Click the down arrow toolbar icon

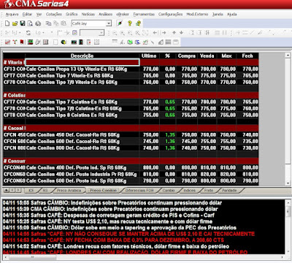tap(182, 33)
